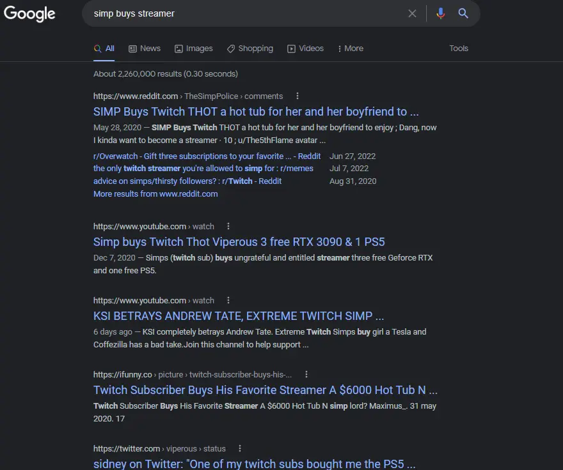Click the 'Jun 27, 2022' date
This screenshot has width=563, height=470.
pyautogui.click(x=353, y=156)
